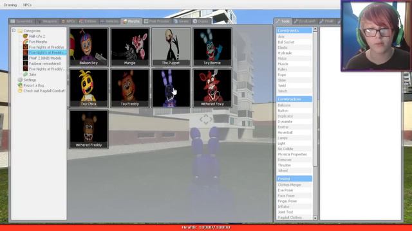412x231 pixels.
Task: Select the Ball Socket tool
Action: point(294,42)
